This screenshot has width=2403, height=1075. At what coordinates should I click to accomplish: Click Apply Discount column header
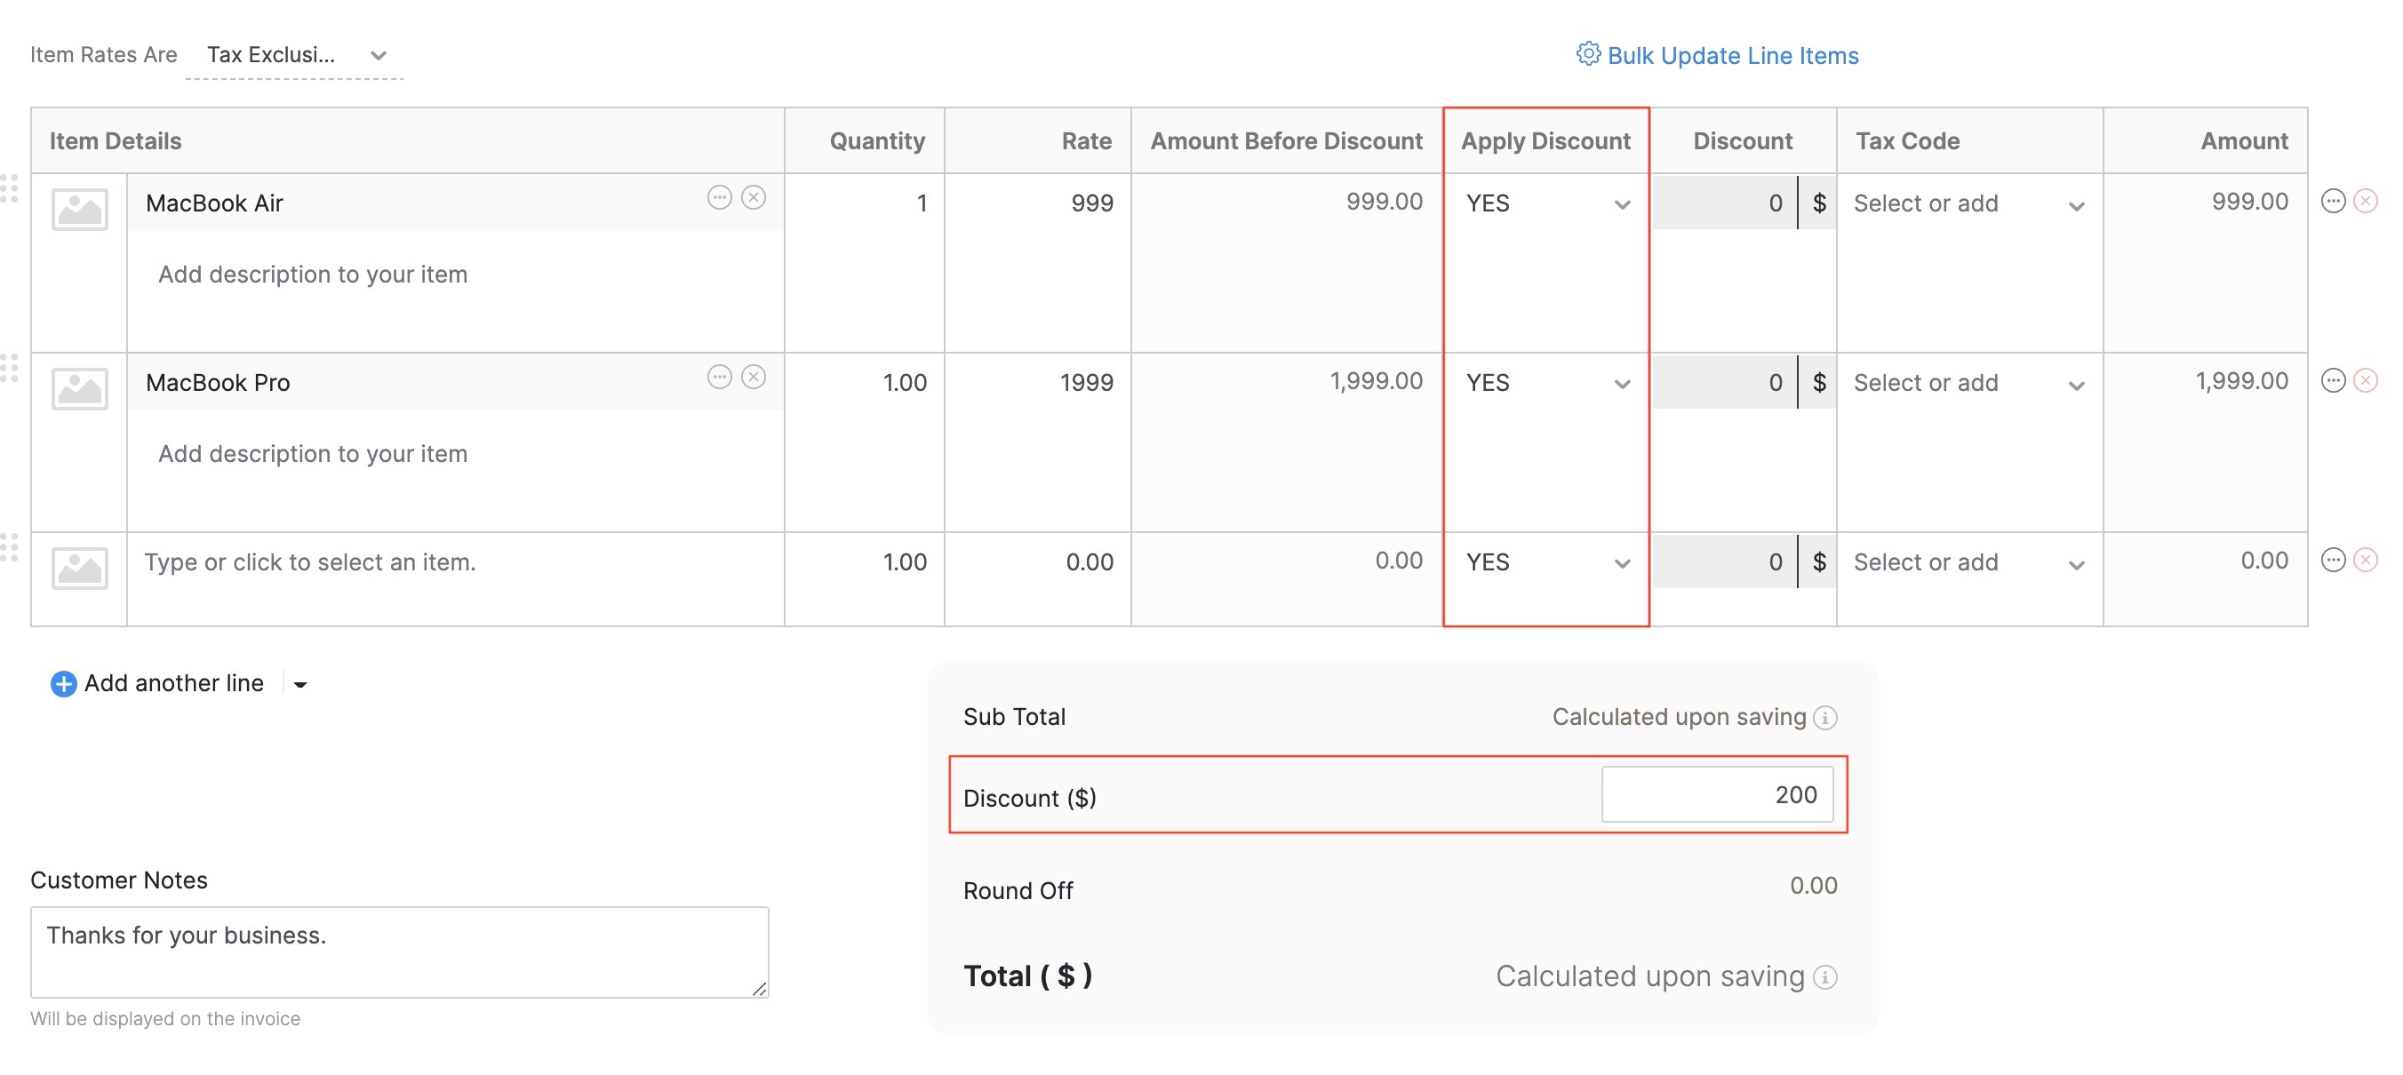point(1545,140)
